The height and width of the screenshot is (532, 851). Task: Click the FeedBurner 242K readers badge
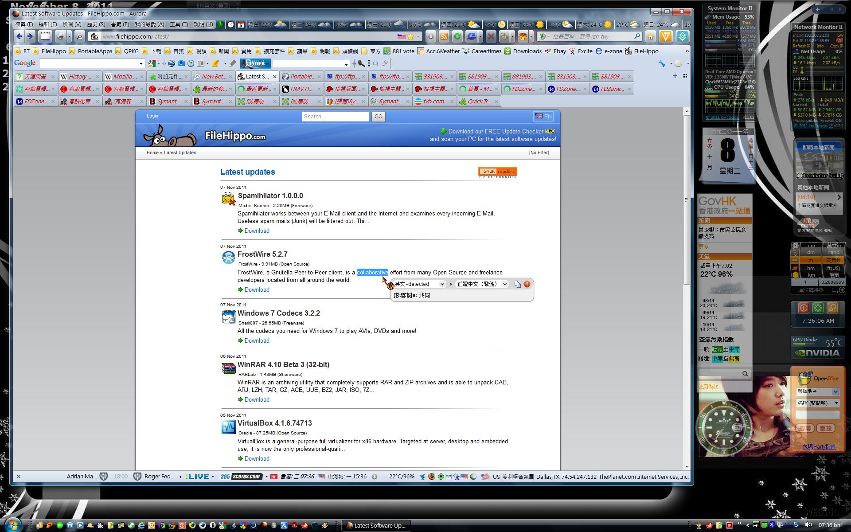[x=498, y=173]
